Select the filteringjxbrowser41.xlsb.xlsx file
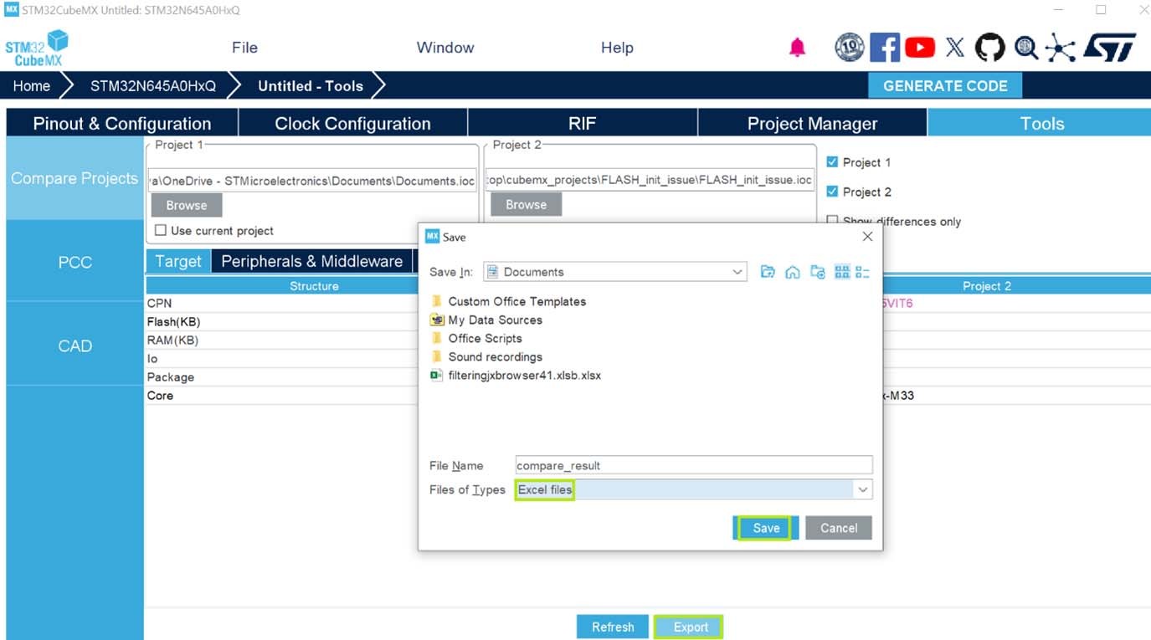The height and width of the screenshot is (640, 1151). coord(516,375)
